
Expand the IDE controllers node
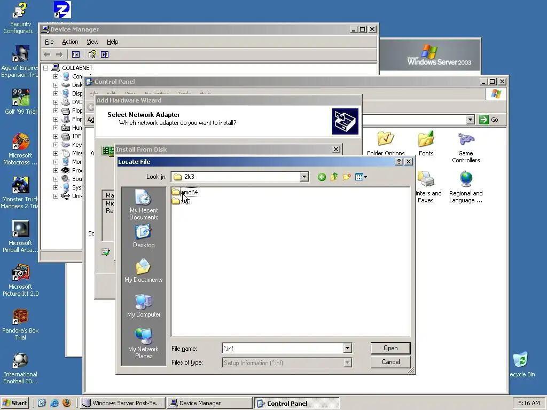pos(56,136)
